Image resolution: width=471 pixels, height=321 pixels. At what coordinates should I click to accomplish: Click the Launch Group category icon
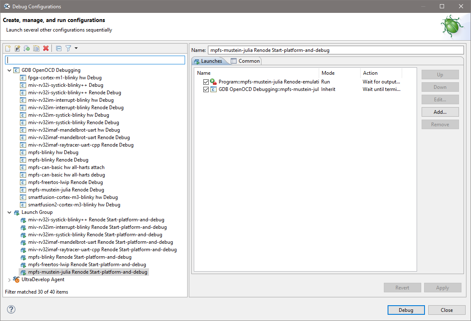[17, 213]
